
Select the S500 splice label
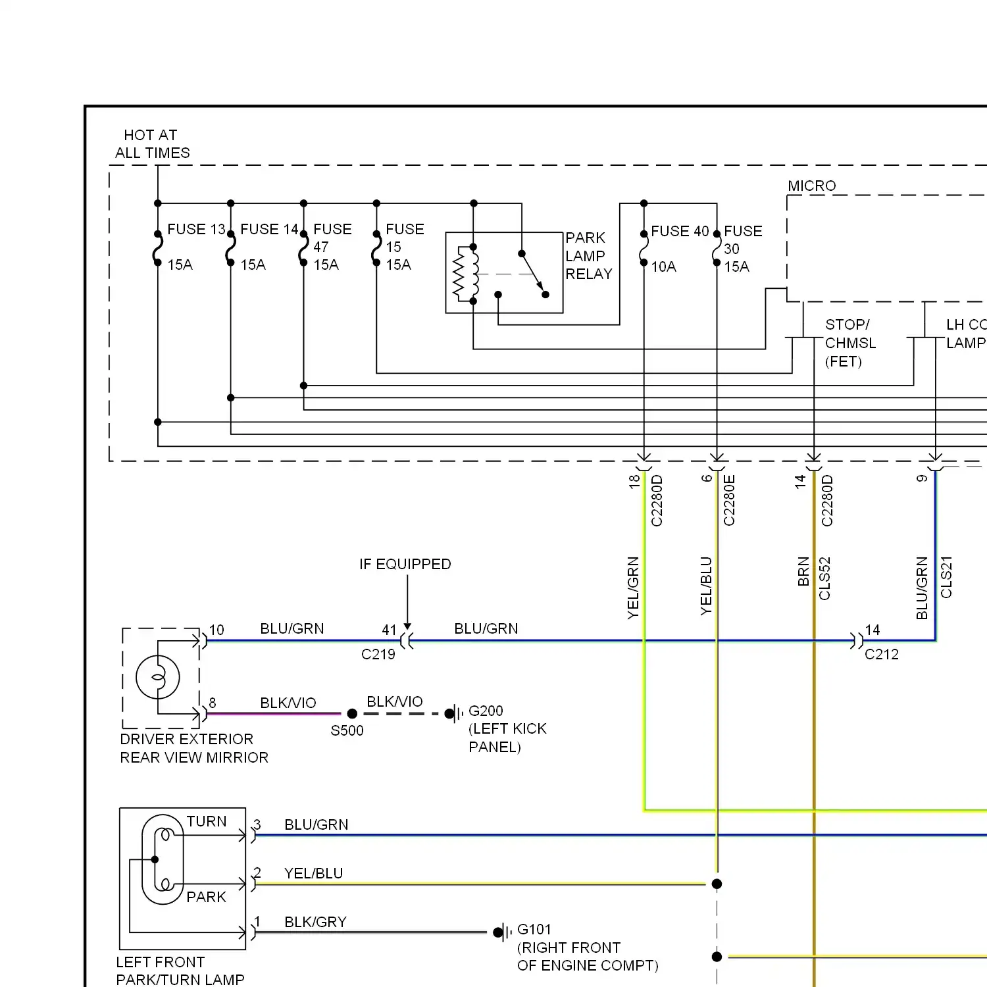point(347,730)
